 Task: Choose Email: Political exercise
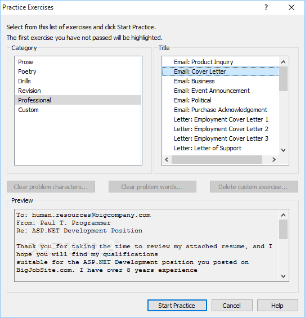[221, 100]
